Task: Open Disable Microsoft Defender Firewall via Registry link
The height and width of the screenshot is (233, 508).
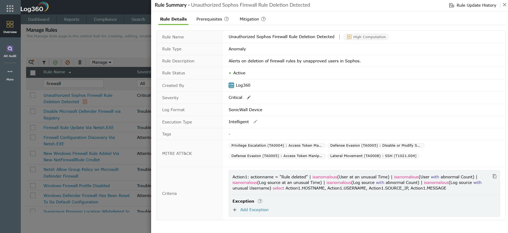Action: (82, 115)
